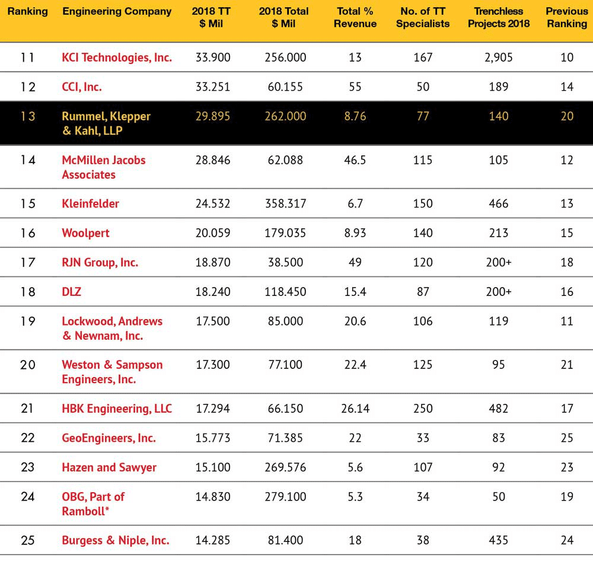
Task: Select the 279.100 total for OBG
Action: [286, 496]
